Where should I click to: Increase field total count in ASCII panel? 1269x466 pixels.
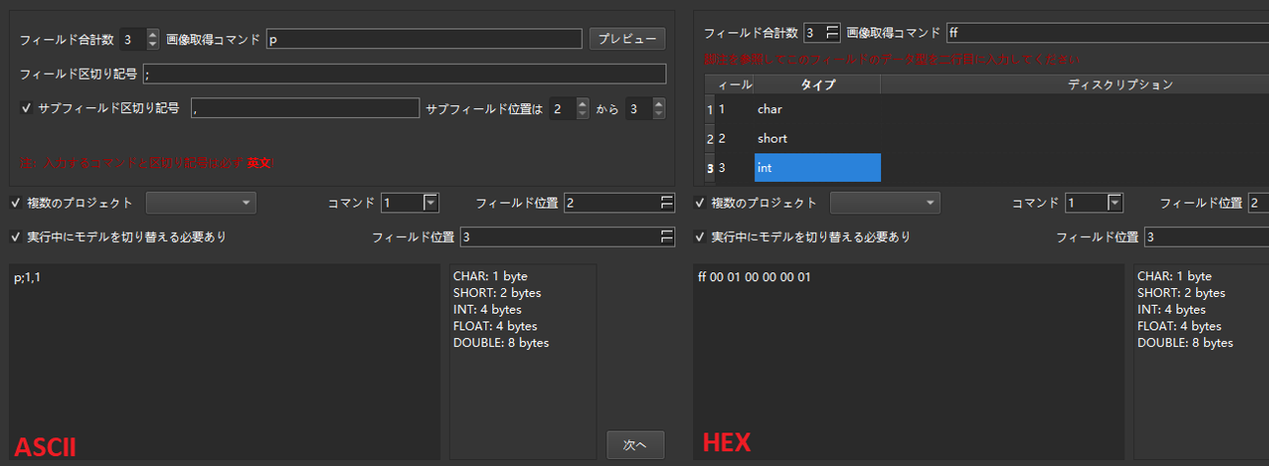153,34
